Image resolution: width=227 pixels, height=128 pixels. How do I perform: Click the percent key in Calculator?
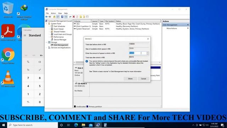(28, 62)
